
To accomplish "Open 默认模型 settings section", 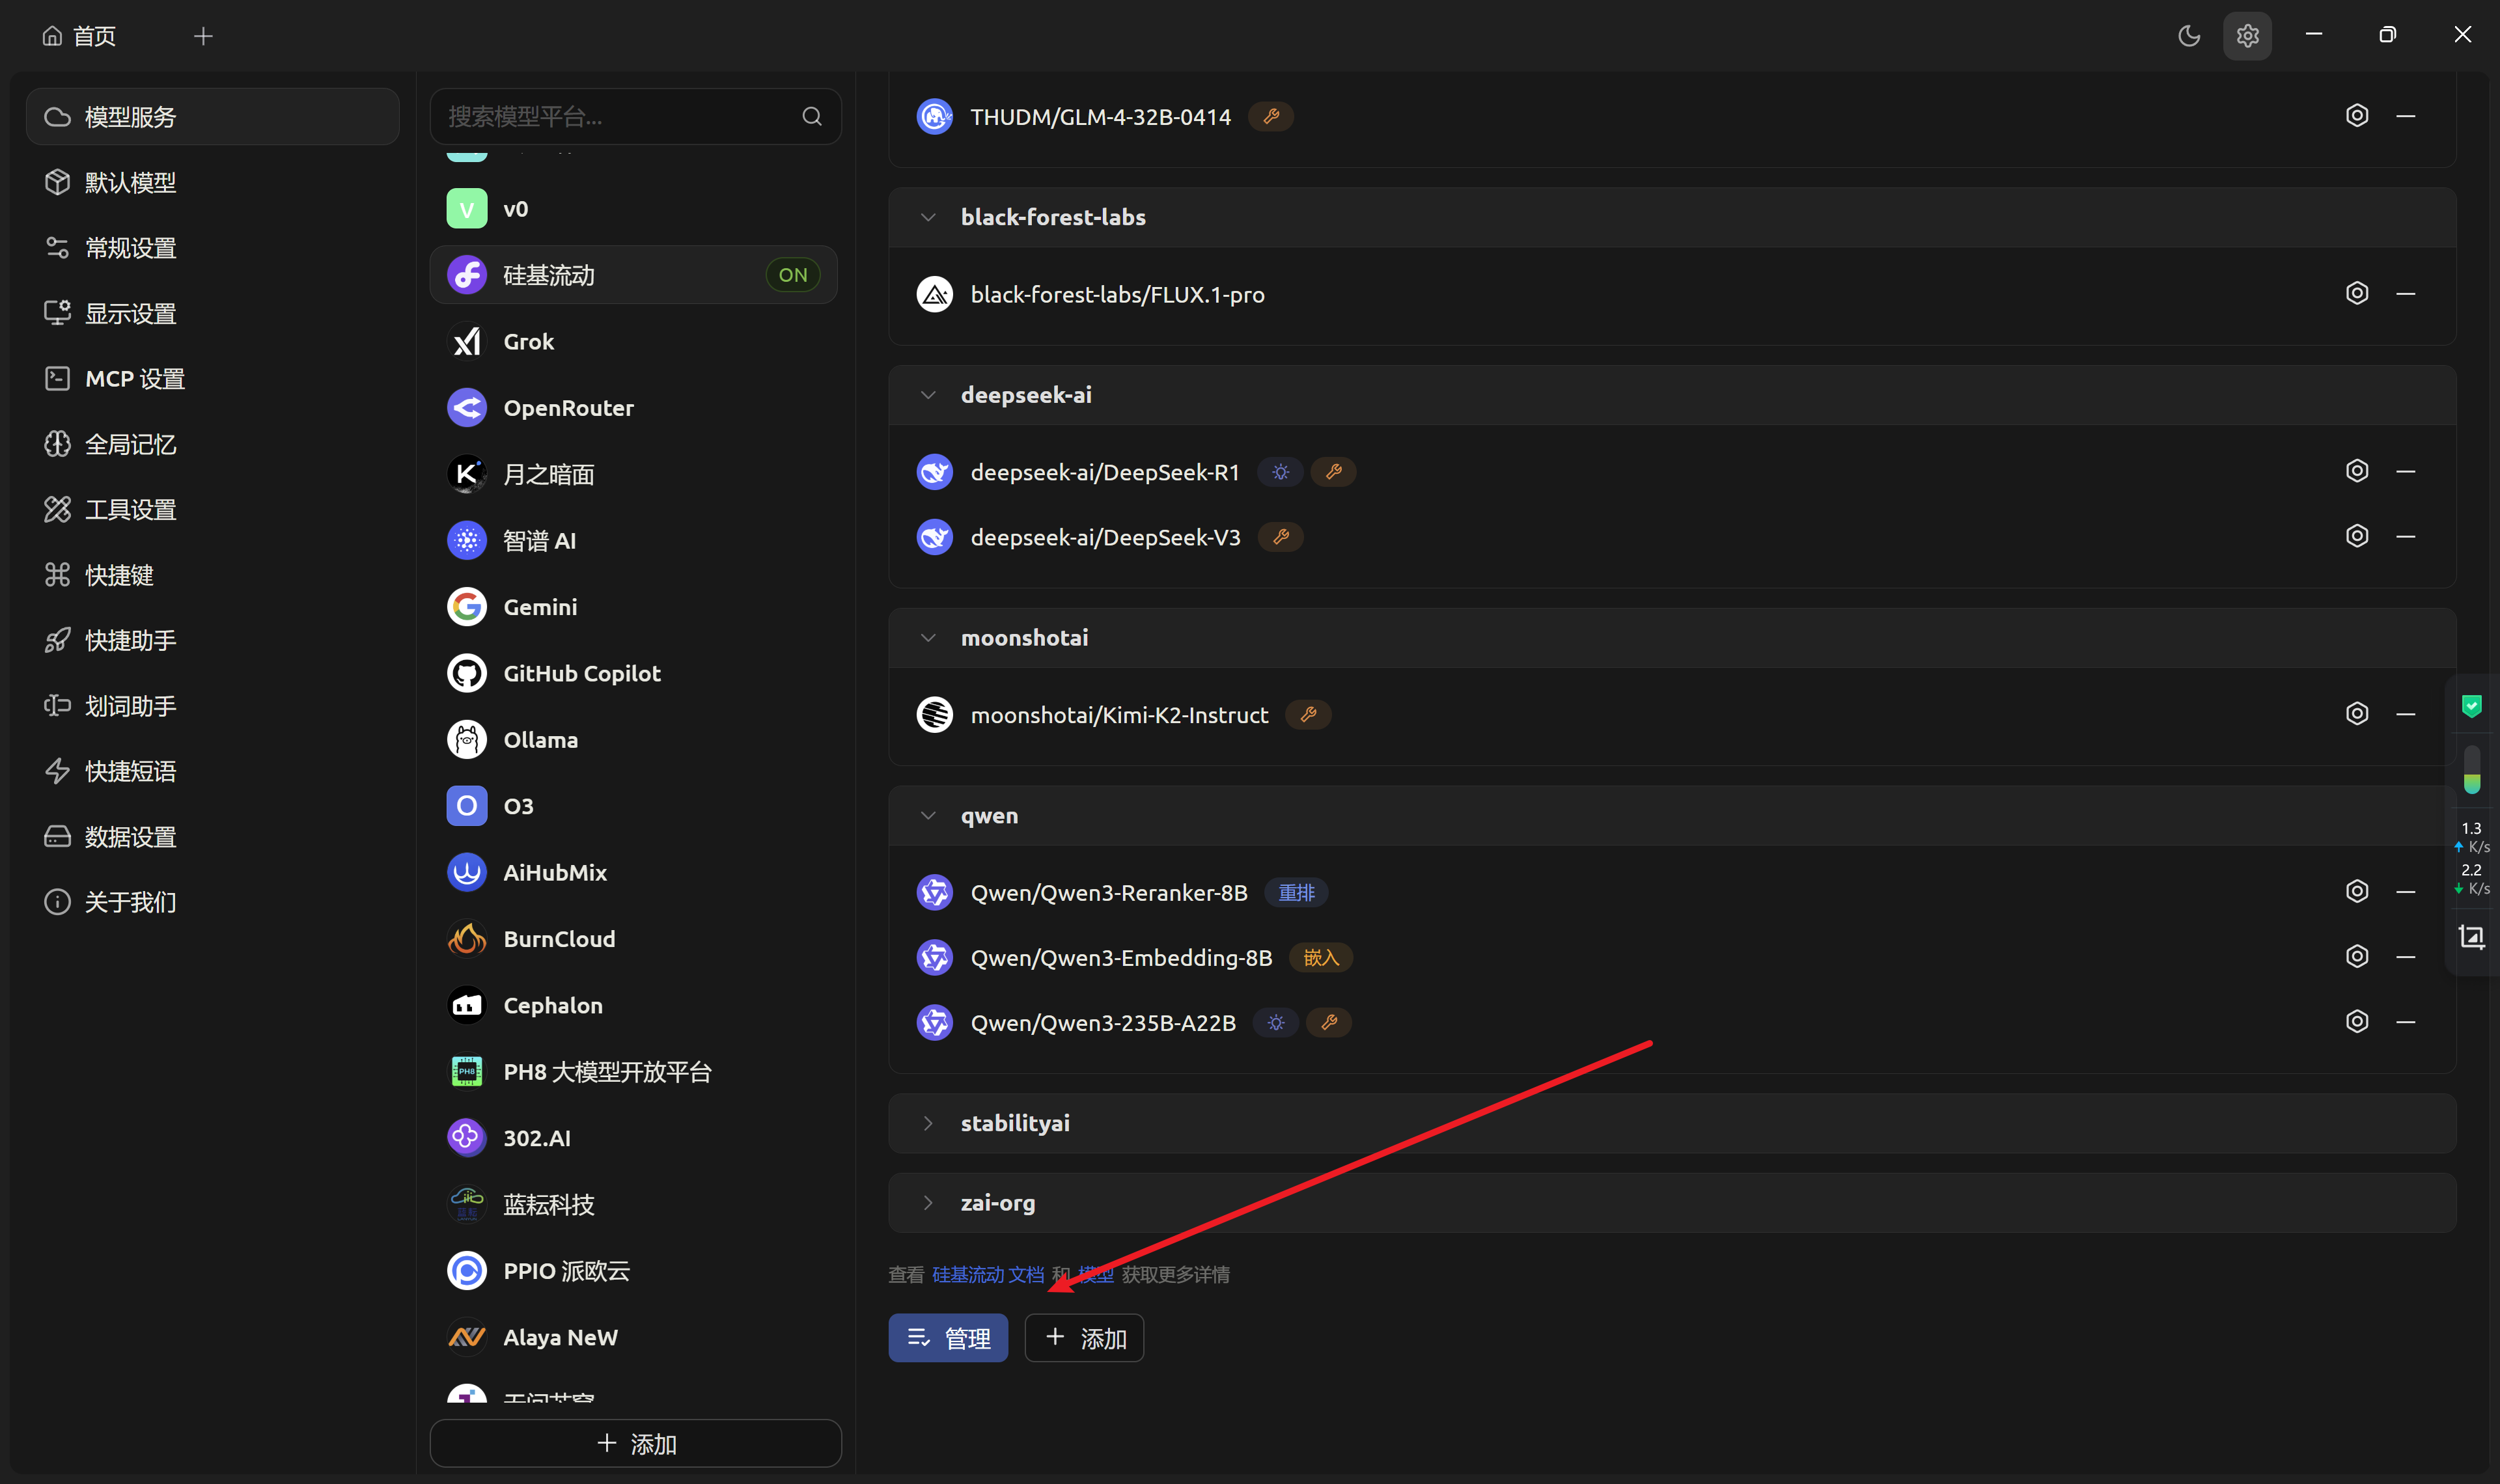I will 130,182.
